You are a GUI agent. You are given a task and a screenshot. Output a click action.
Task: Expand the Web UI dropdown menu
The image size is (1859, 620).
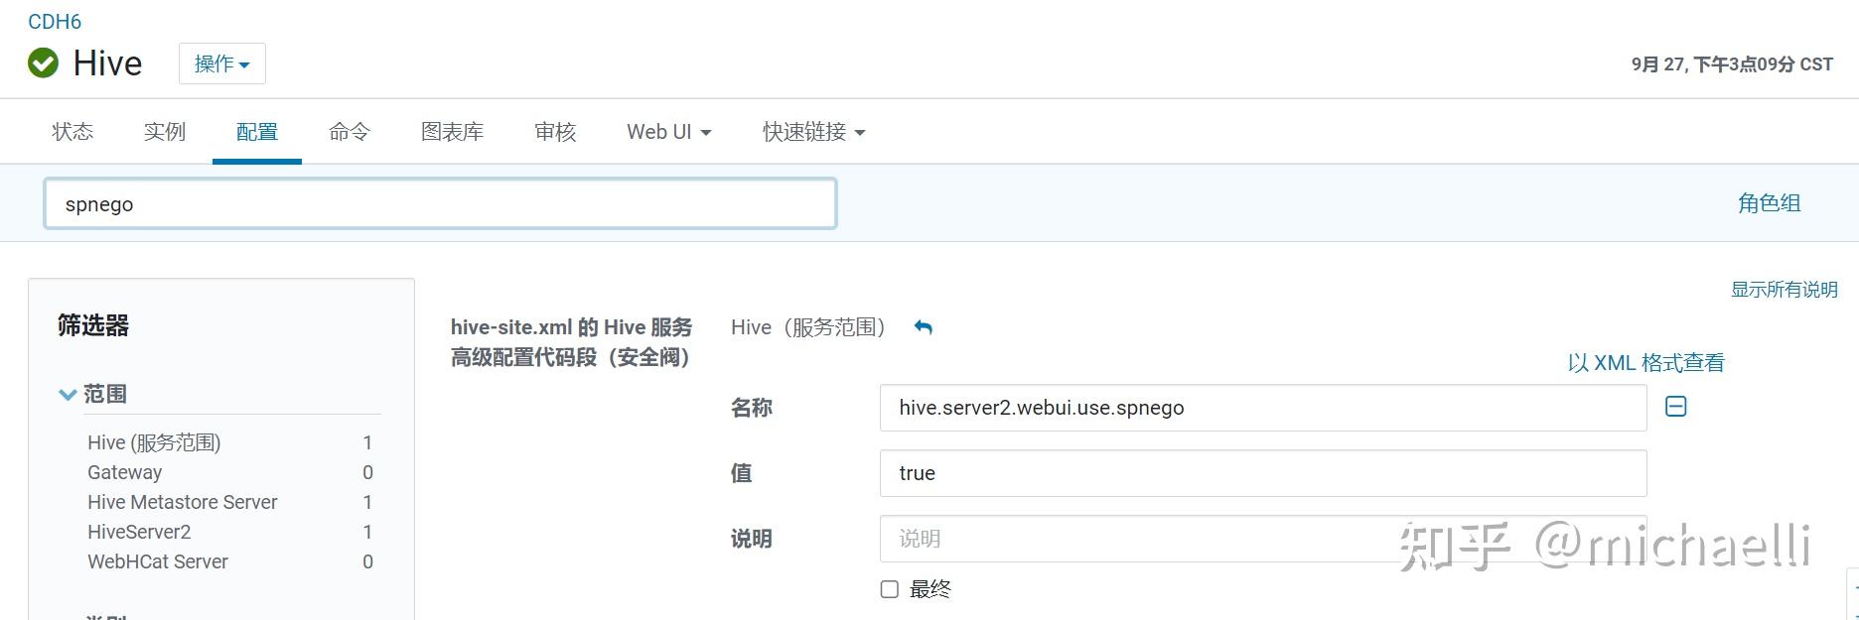pos(669,132)
